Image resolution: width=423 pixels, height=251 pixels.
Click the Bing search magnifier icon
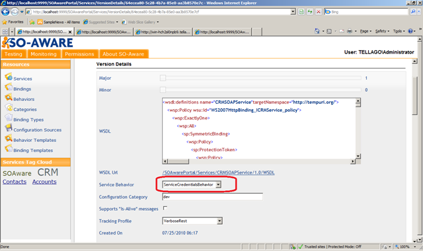click(x=412, y=12)
